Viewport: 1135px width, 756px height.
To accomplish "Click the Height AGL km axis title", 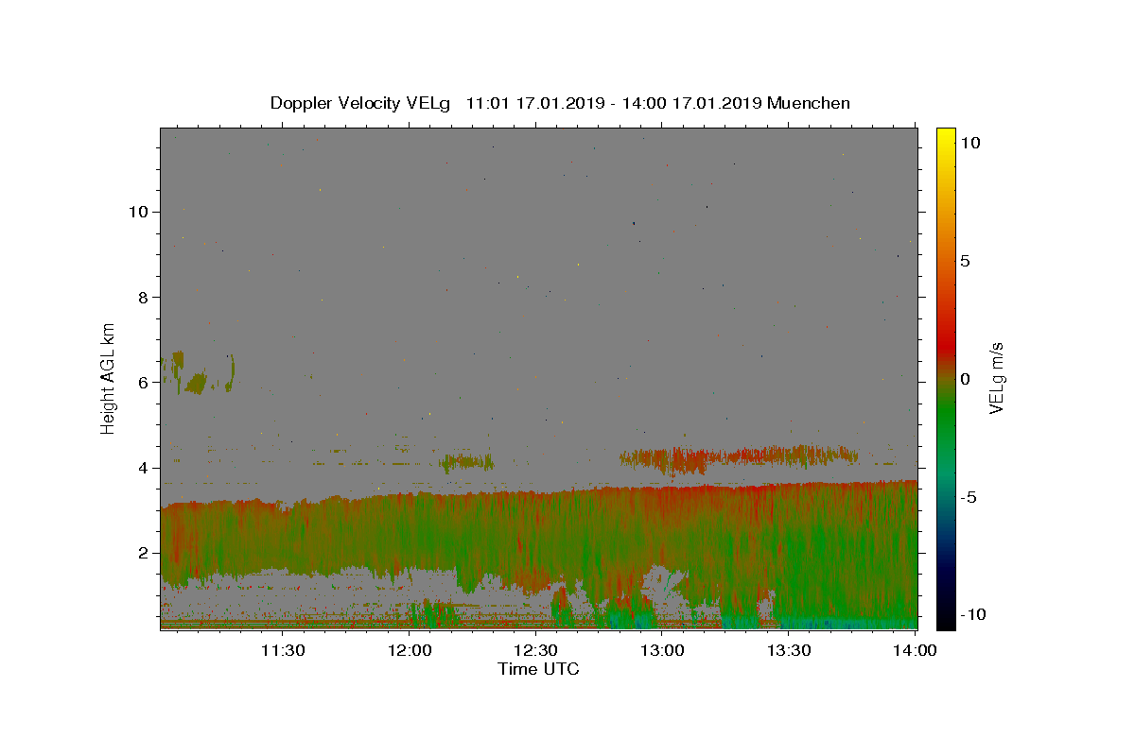I will click(109, 376).
